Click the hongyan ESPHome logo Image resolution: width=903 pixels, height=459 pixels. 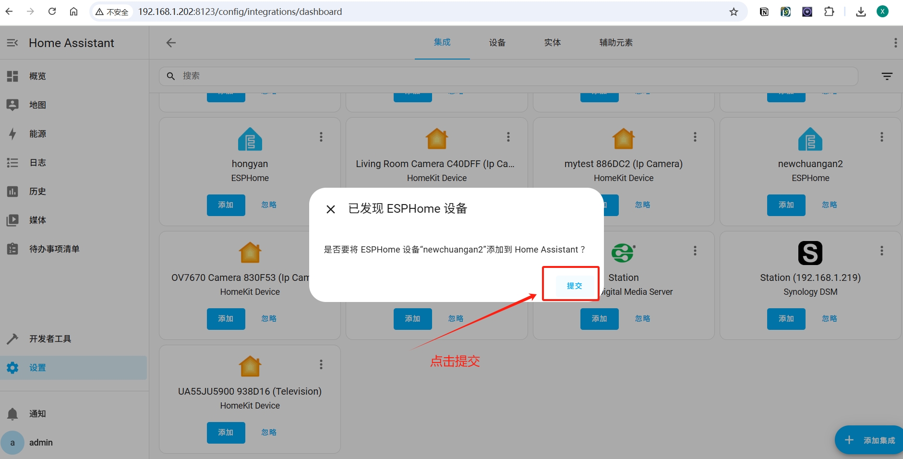click(250, 139)
